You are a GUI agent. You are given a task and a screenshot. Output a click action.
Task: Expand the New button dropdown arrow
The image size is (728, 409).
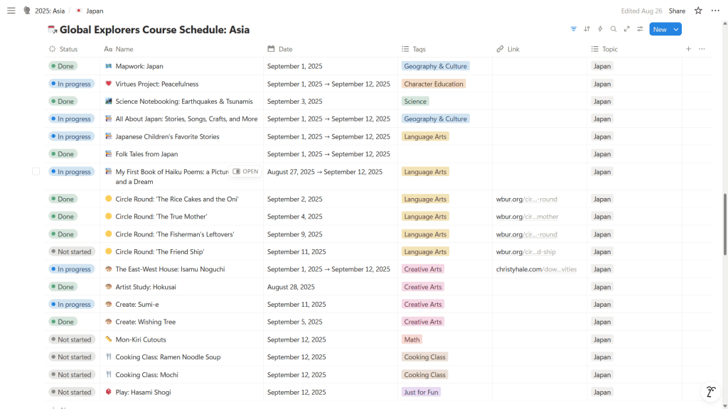676,29
